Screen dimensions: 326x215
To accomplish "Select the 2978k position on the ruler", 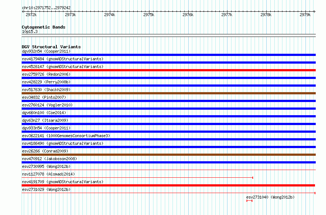I will click(266, 15).
